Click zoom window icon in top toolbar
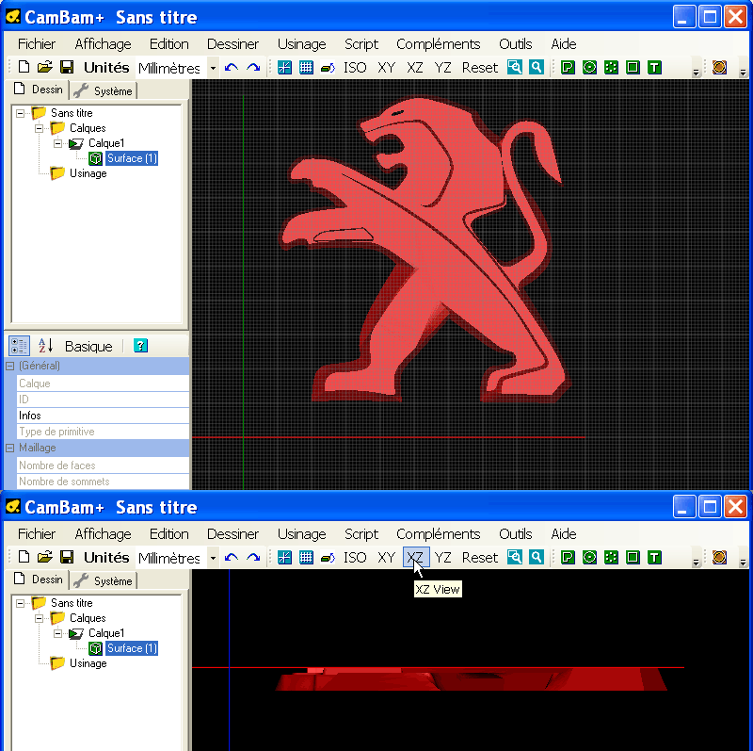 pos(514,67)
